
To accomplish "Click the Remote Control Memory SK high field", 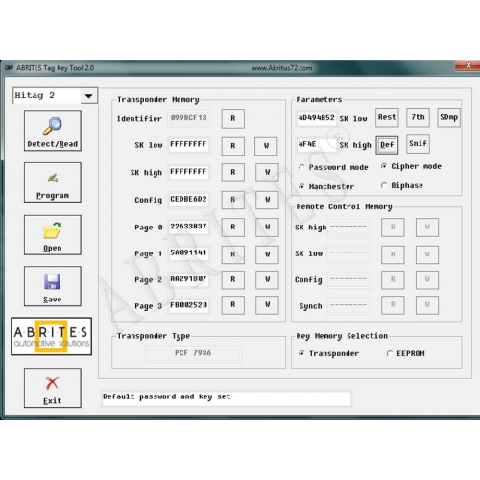I will pos(348,227).
